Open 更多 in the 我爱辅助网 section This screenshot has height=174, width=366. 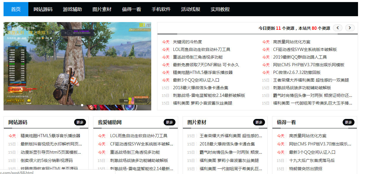pos(169,122)
